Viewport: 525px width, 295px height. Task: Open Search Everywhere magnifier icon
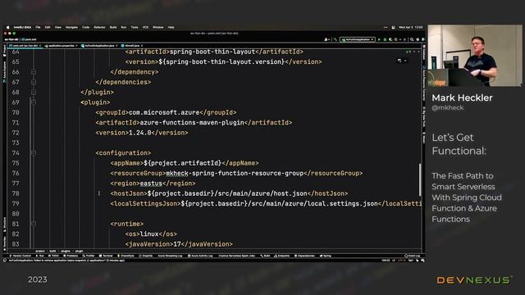(412, 39)
